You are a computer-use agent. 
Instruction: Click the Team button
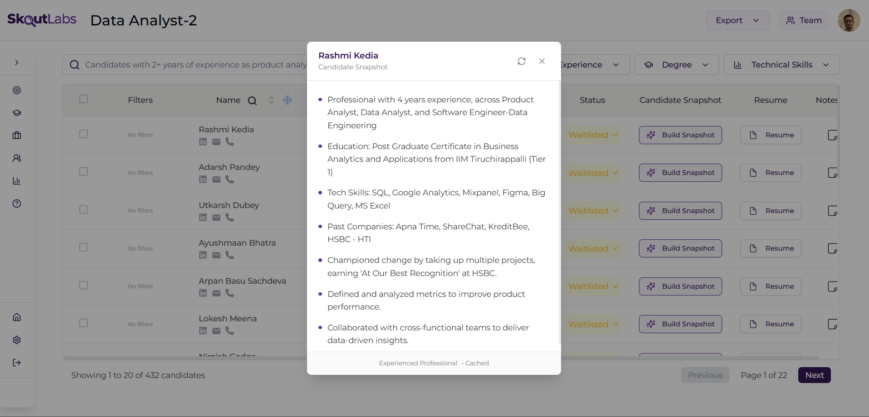tap(804, 20)
